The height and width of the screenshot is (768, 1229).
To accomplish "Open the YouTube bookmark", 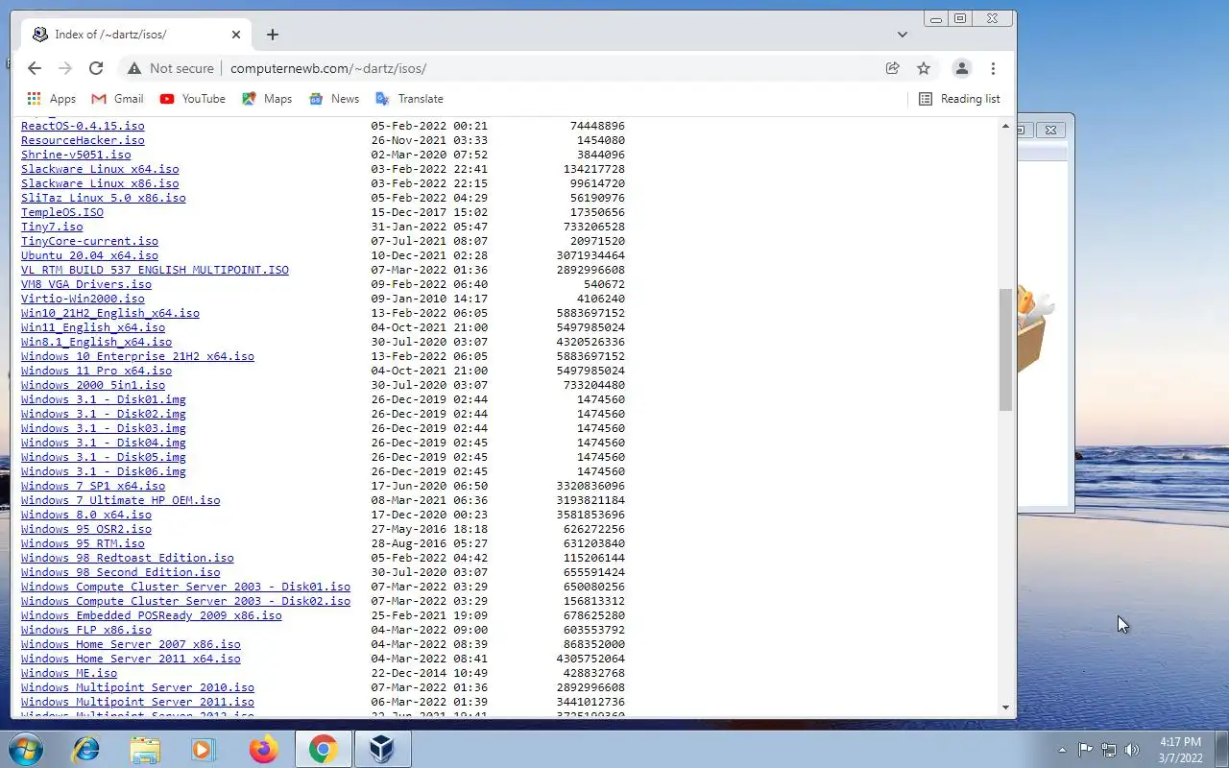I will (193, 99).
